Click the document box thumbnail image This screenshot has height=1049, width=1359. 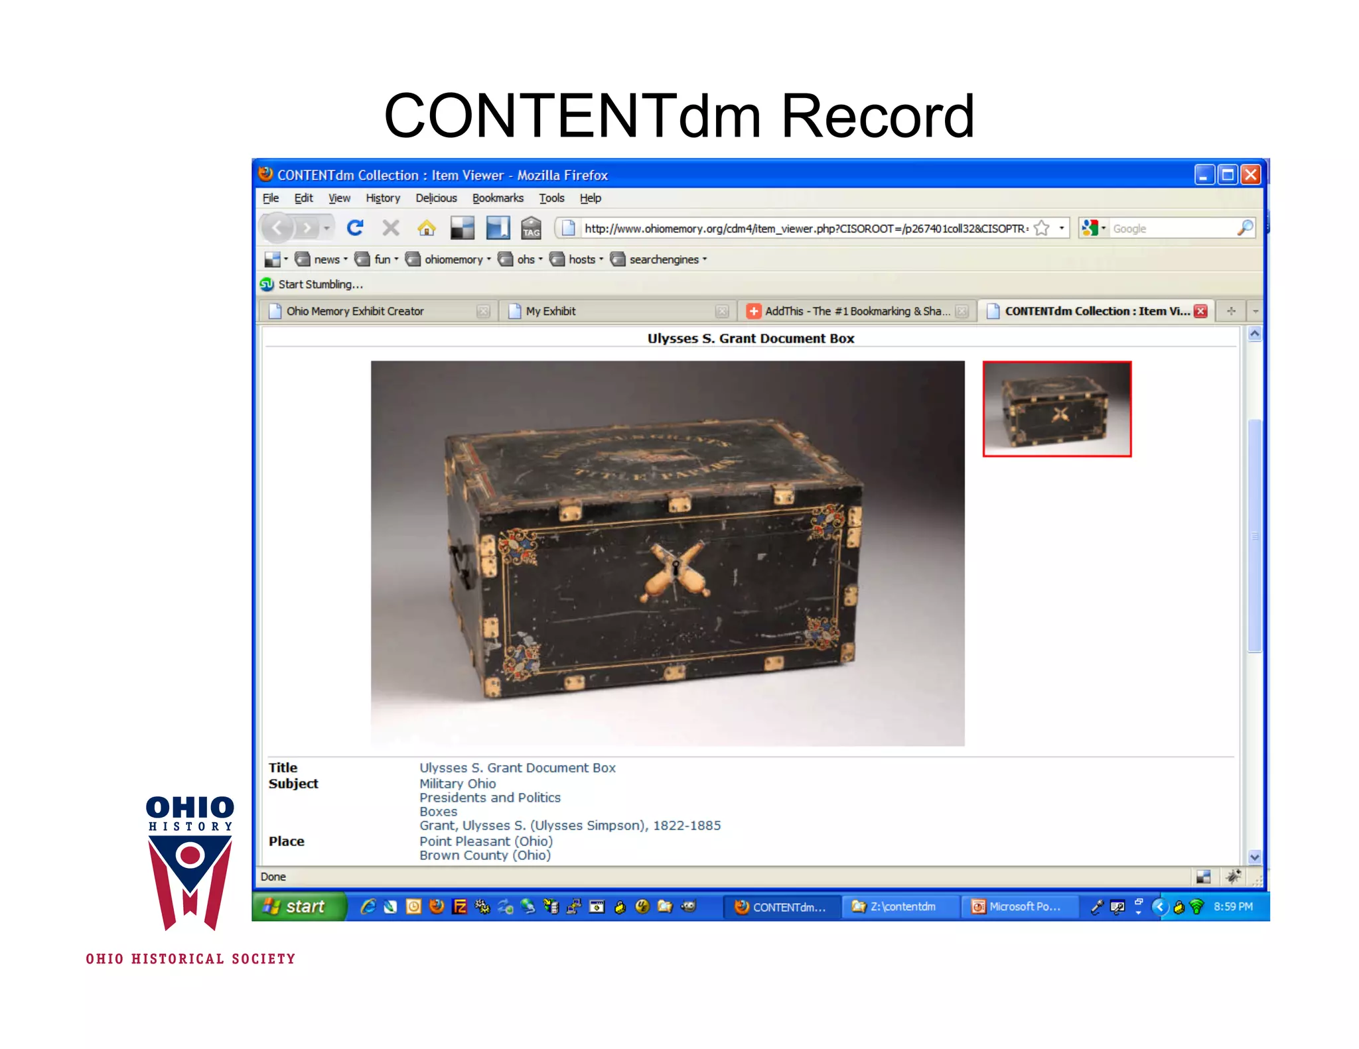(1057, 409)
